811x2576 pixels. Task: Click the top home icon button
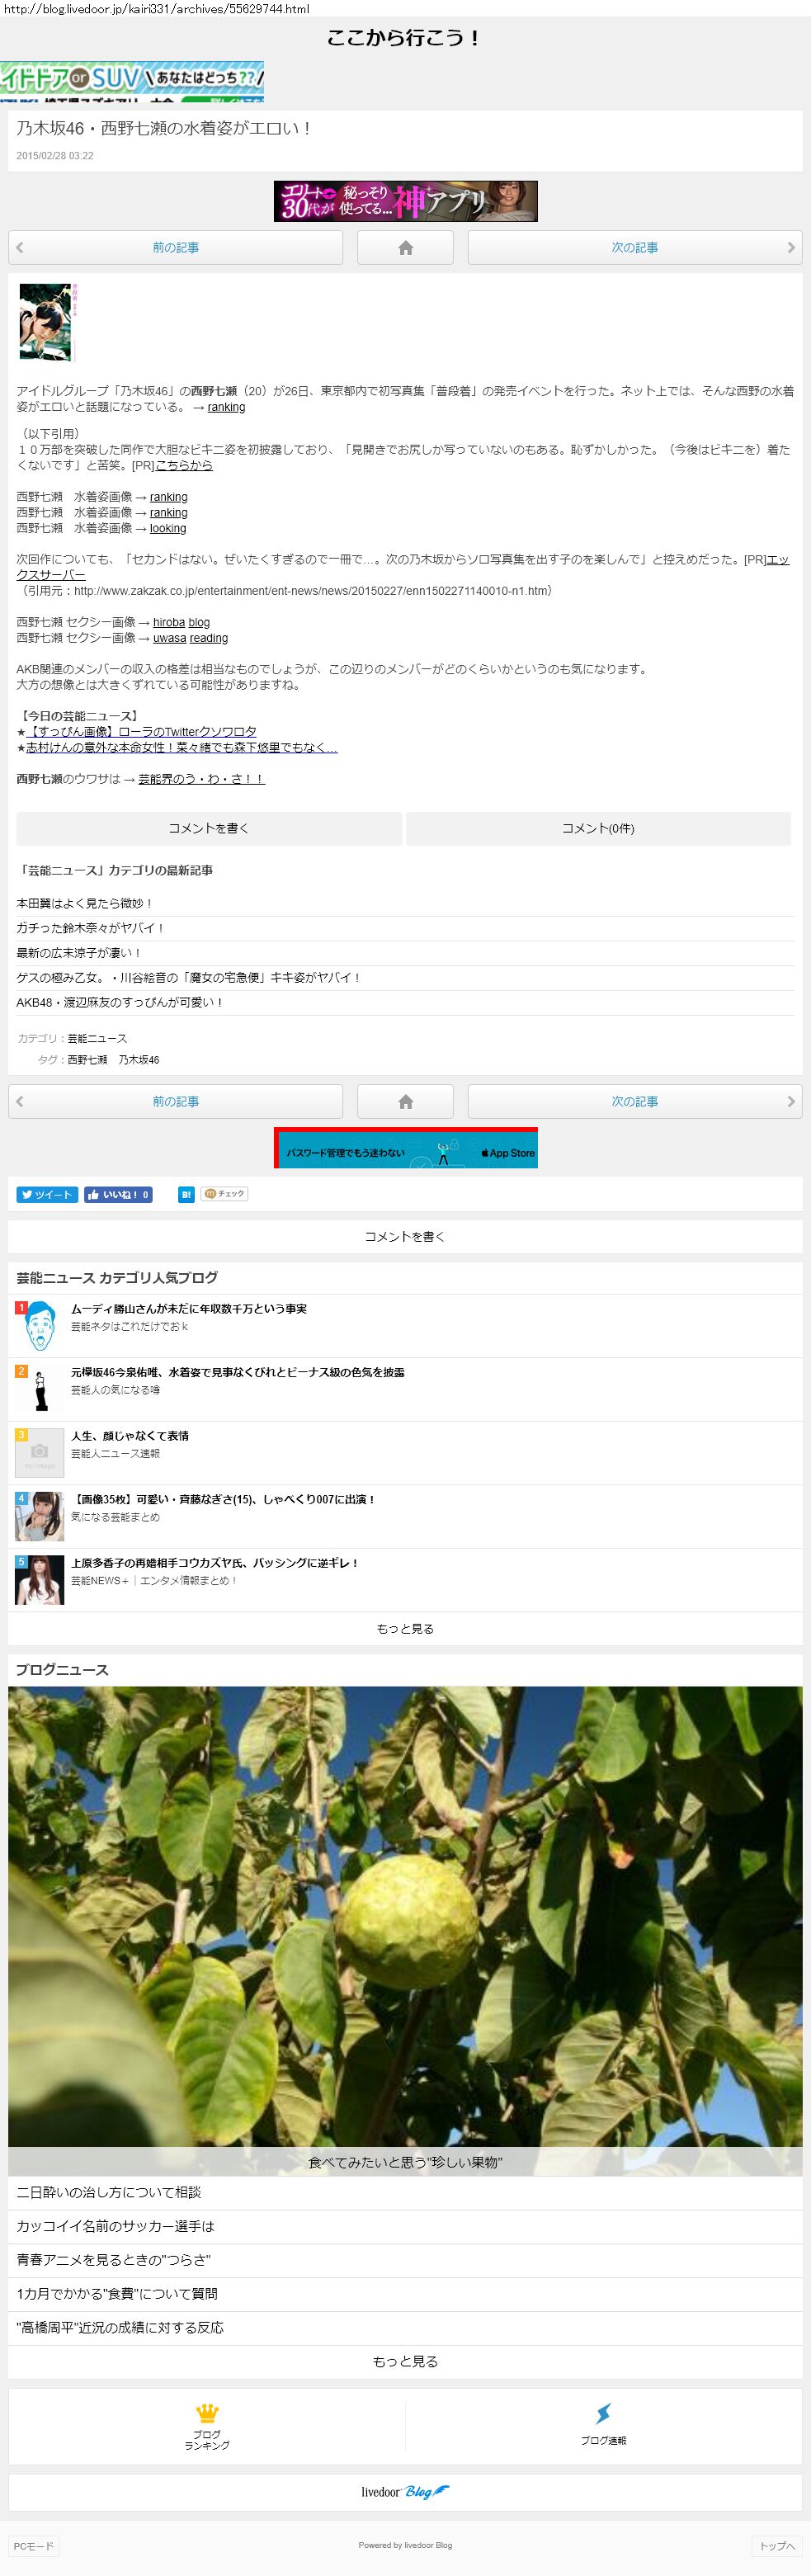(405, 248)
